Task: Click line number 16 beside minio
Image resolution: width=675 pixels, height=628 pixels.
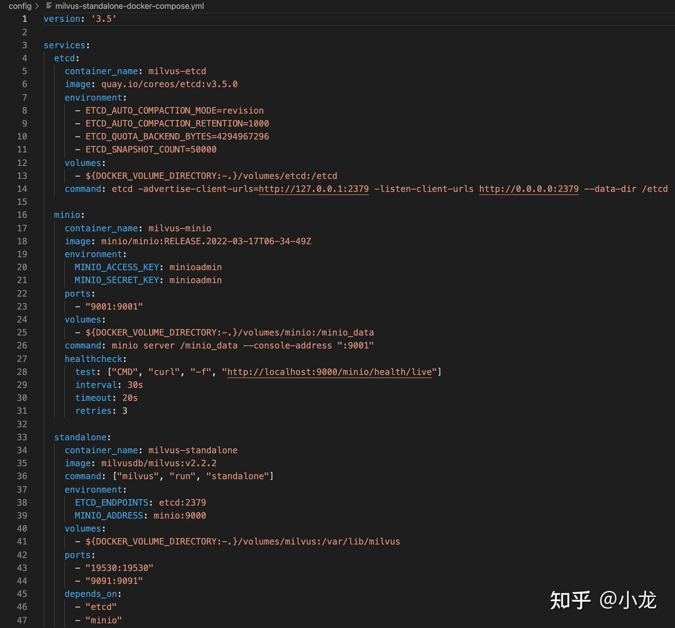Action: click(x=22, y=215)
